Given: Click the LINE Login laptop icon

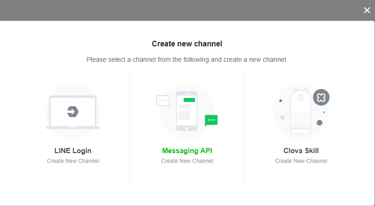Looking at the screenshot, I should [x=73, y=111].
